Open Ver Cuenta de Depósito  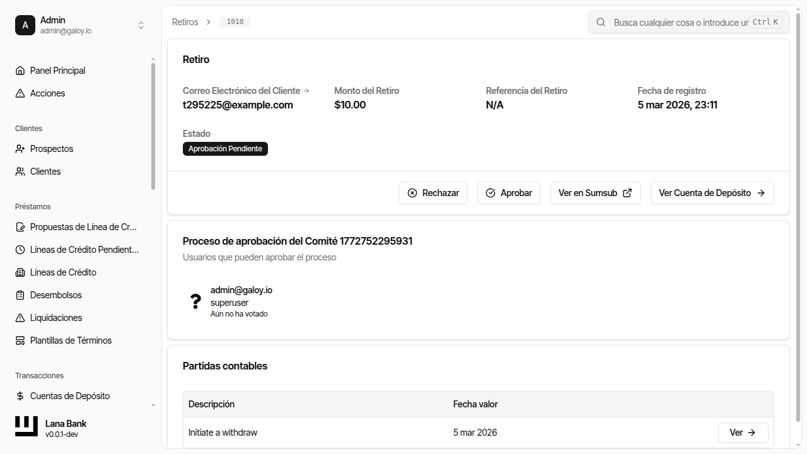[x=712, y=193]
